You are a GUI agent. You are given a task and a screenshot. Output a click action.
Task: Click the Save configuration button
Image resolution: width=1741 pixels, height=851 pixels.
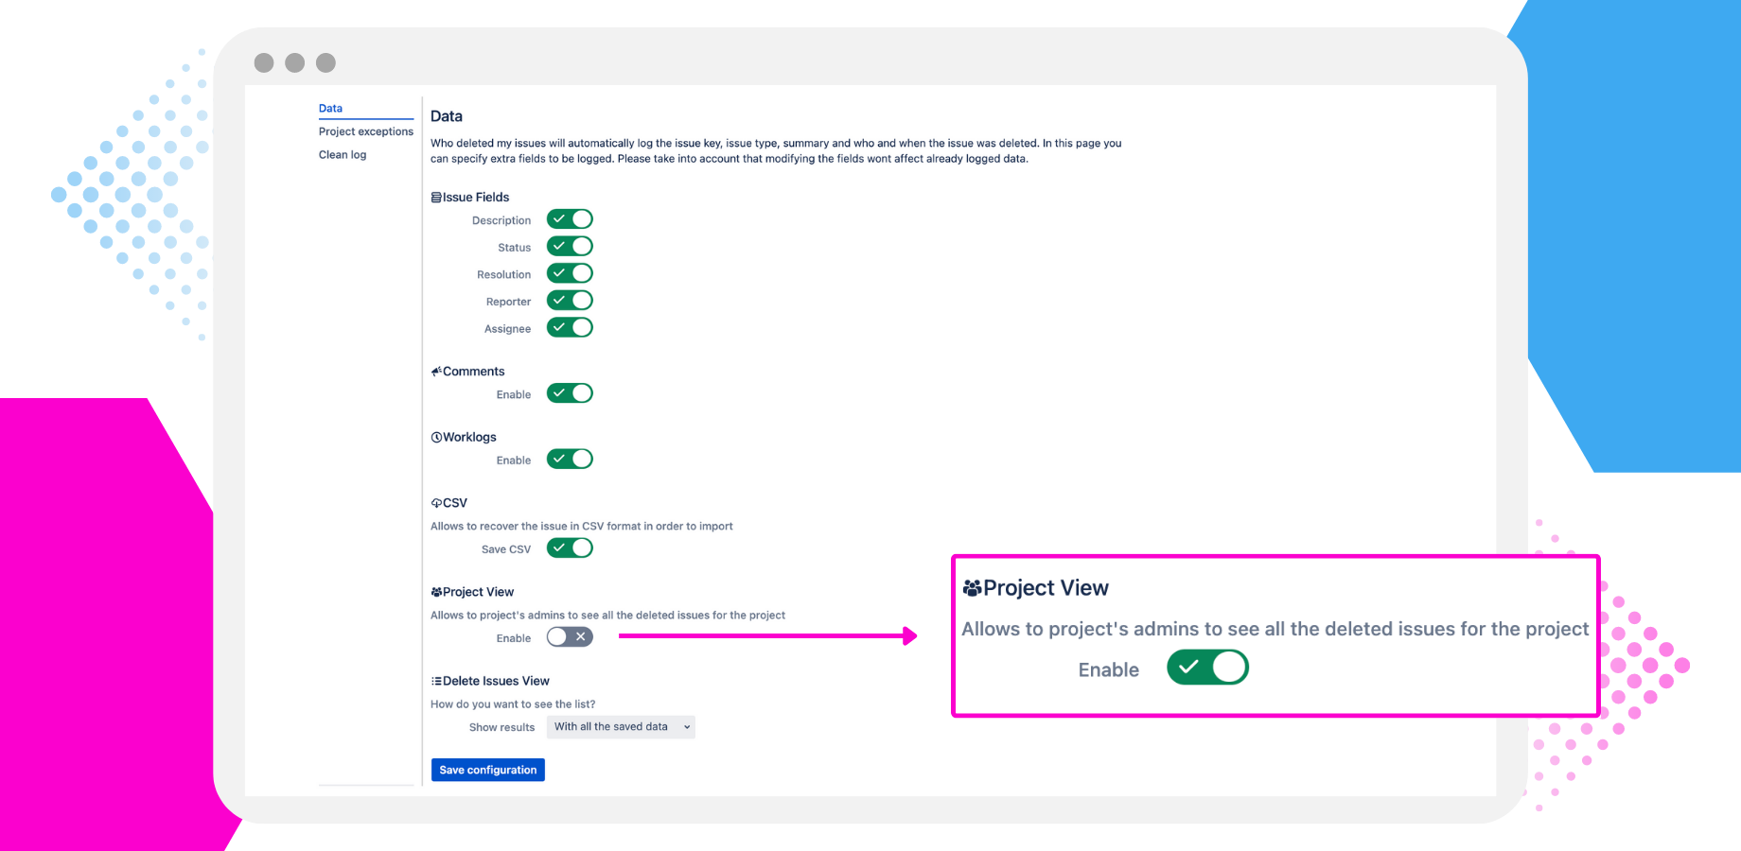pos(487,770)
